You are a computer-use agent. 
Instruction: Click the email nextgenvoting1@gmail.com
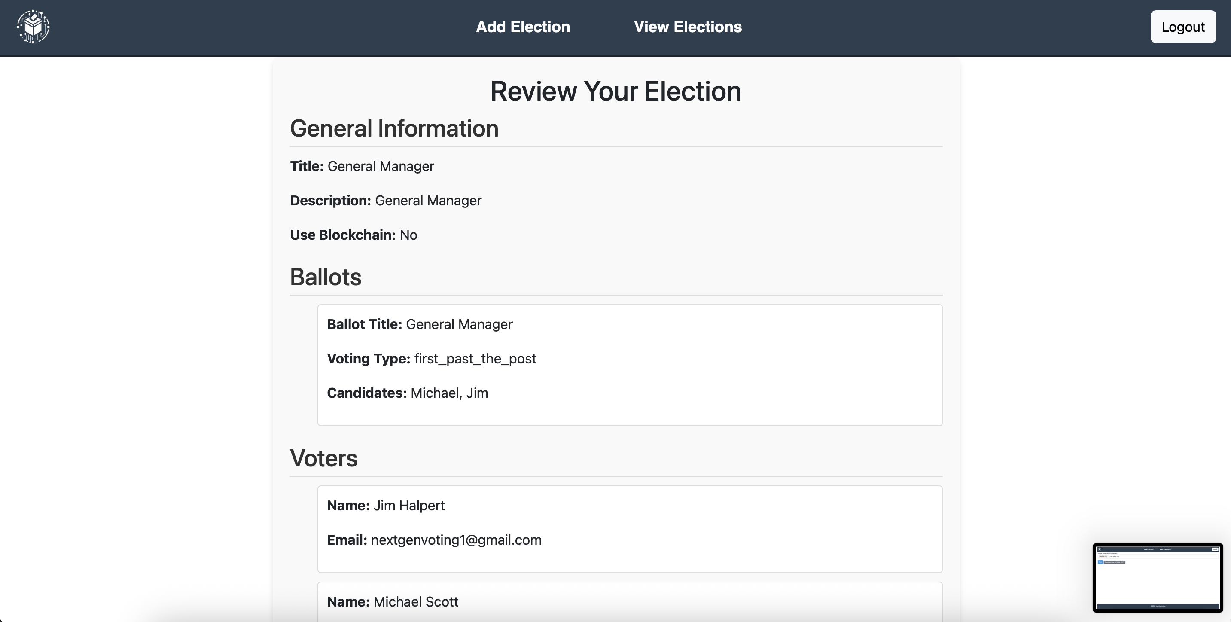456,540
